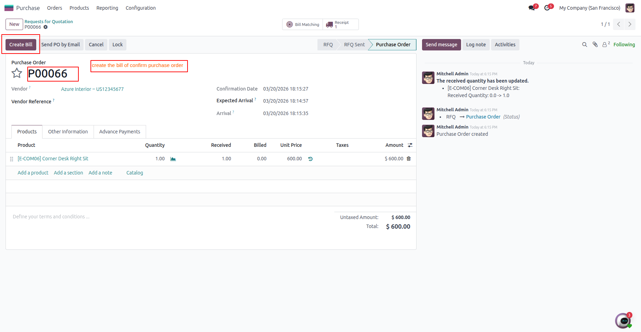Mark order P00066 as favorite star
The width and height of the screenshot is (641, 332).
click(17, 73)
